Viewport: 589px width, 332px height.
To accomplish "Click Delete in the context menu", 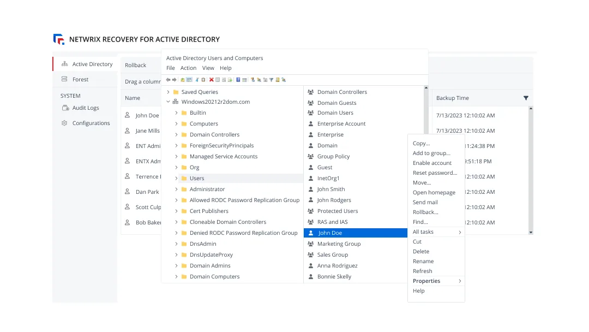I will [x=421, y=252].
